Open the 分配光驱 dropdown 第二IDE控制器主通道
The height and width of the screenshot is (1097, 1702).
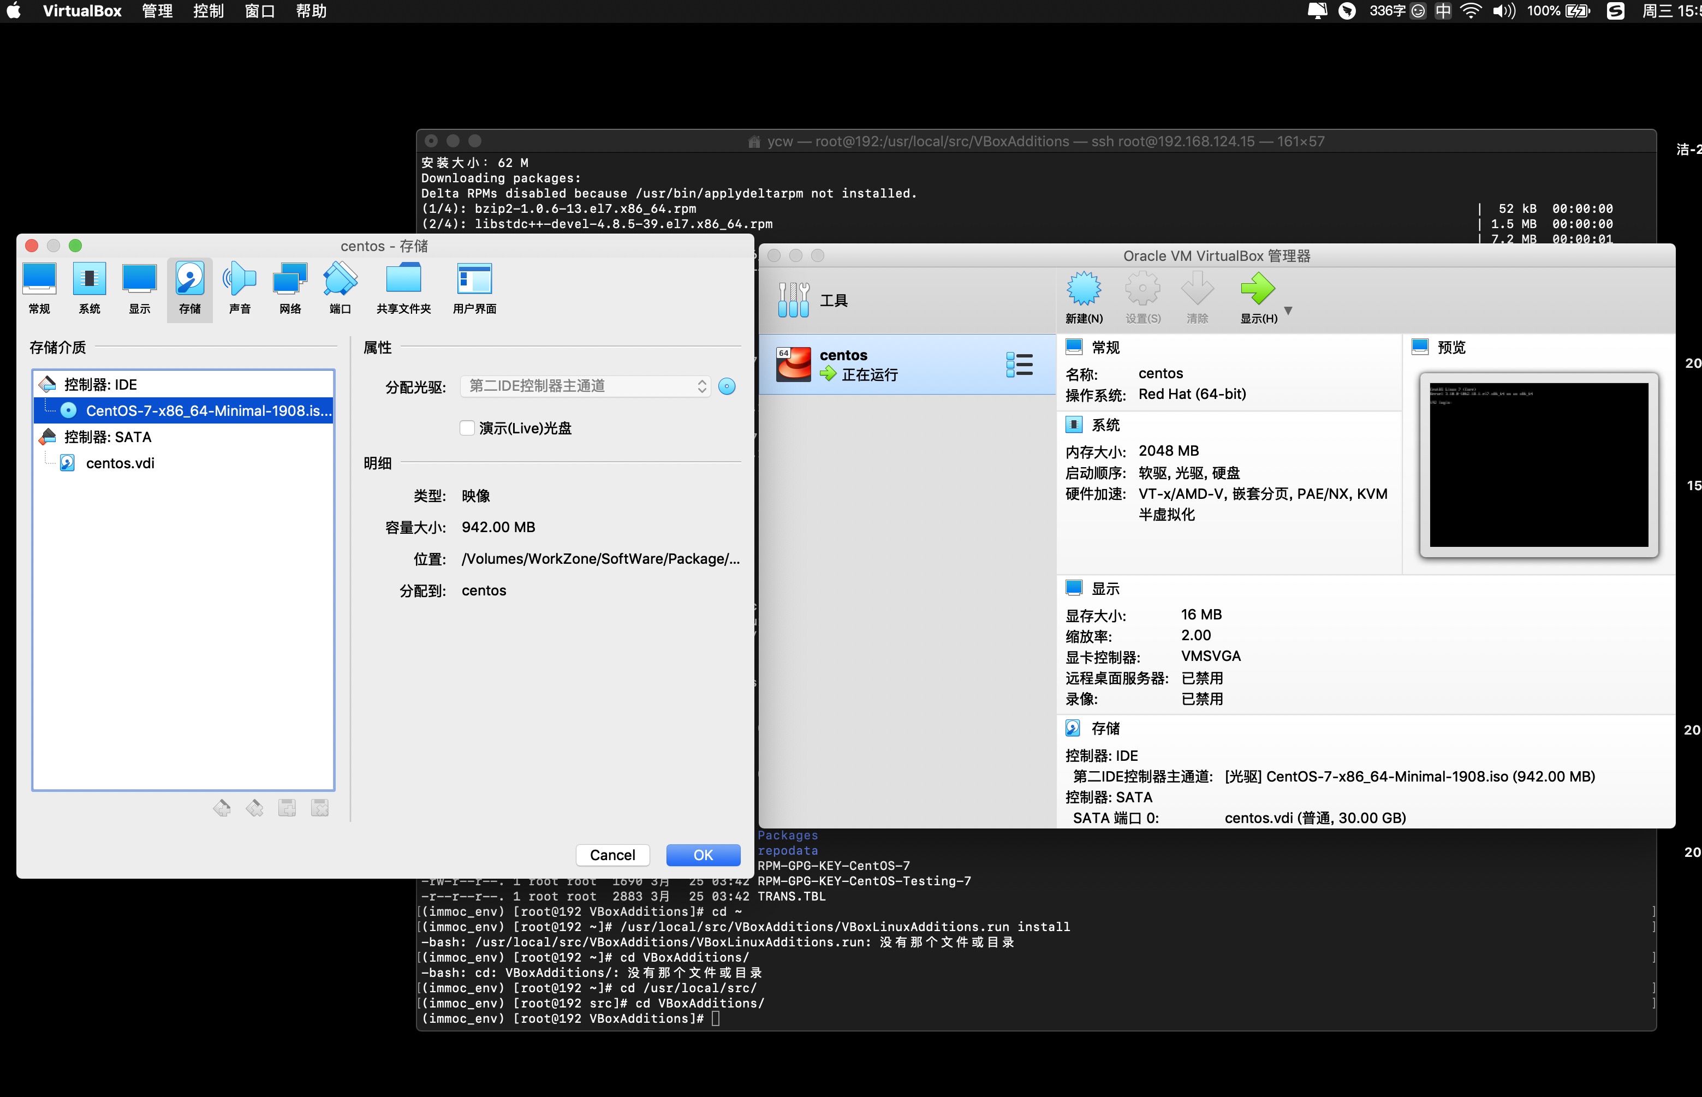point(585,386)
